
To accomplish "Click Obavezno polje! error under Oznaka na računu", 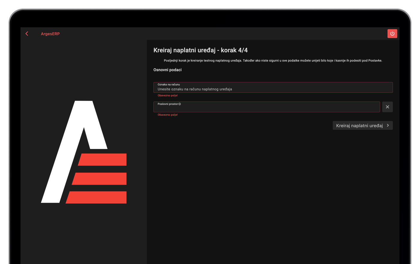I will pos(168,95).
